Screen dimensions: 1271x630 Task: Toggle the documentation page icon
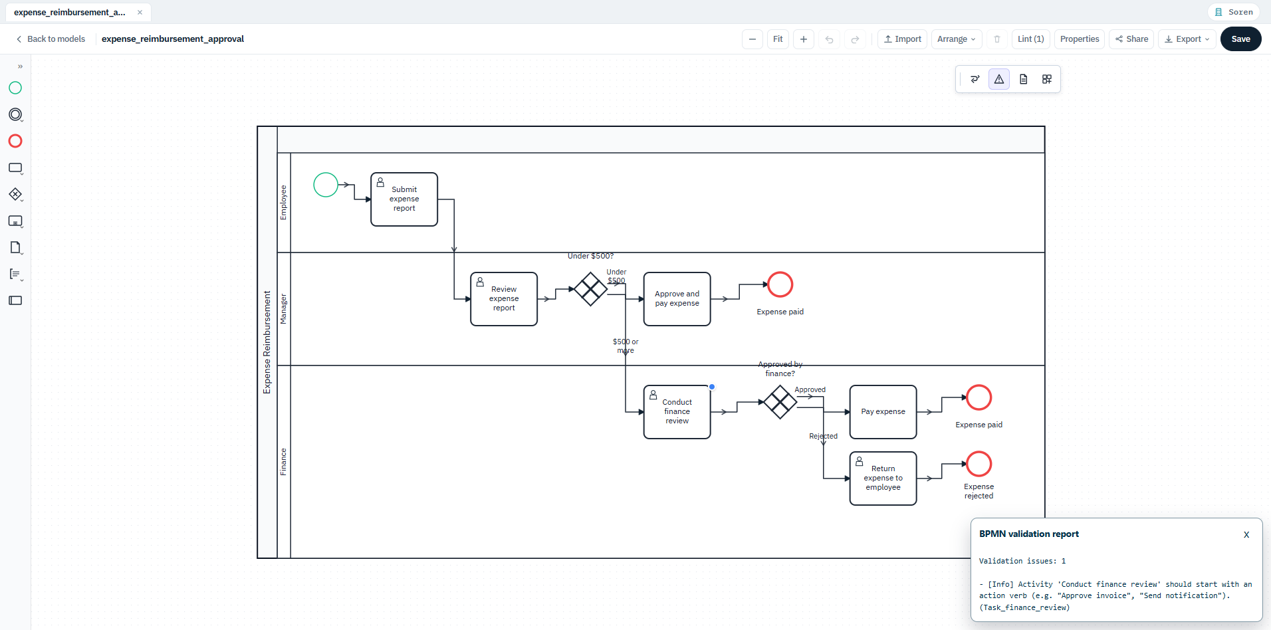pyautogui.click(x=1024, y=79)
